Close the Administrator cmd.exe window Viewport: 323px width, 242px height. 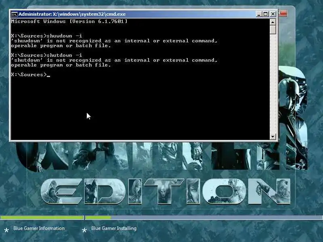pyautogui.click(x=273, y=14)
